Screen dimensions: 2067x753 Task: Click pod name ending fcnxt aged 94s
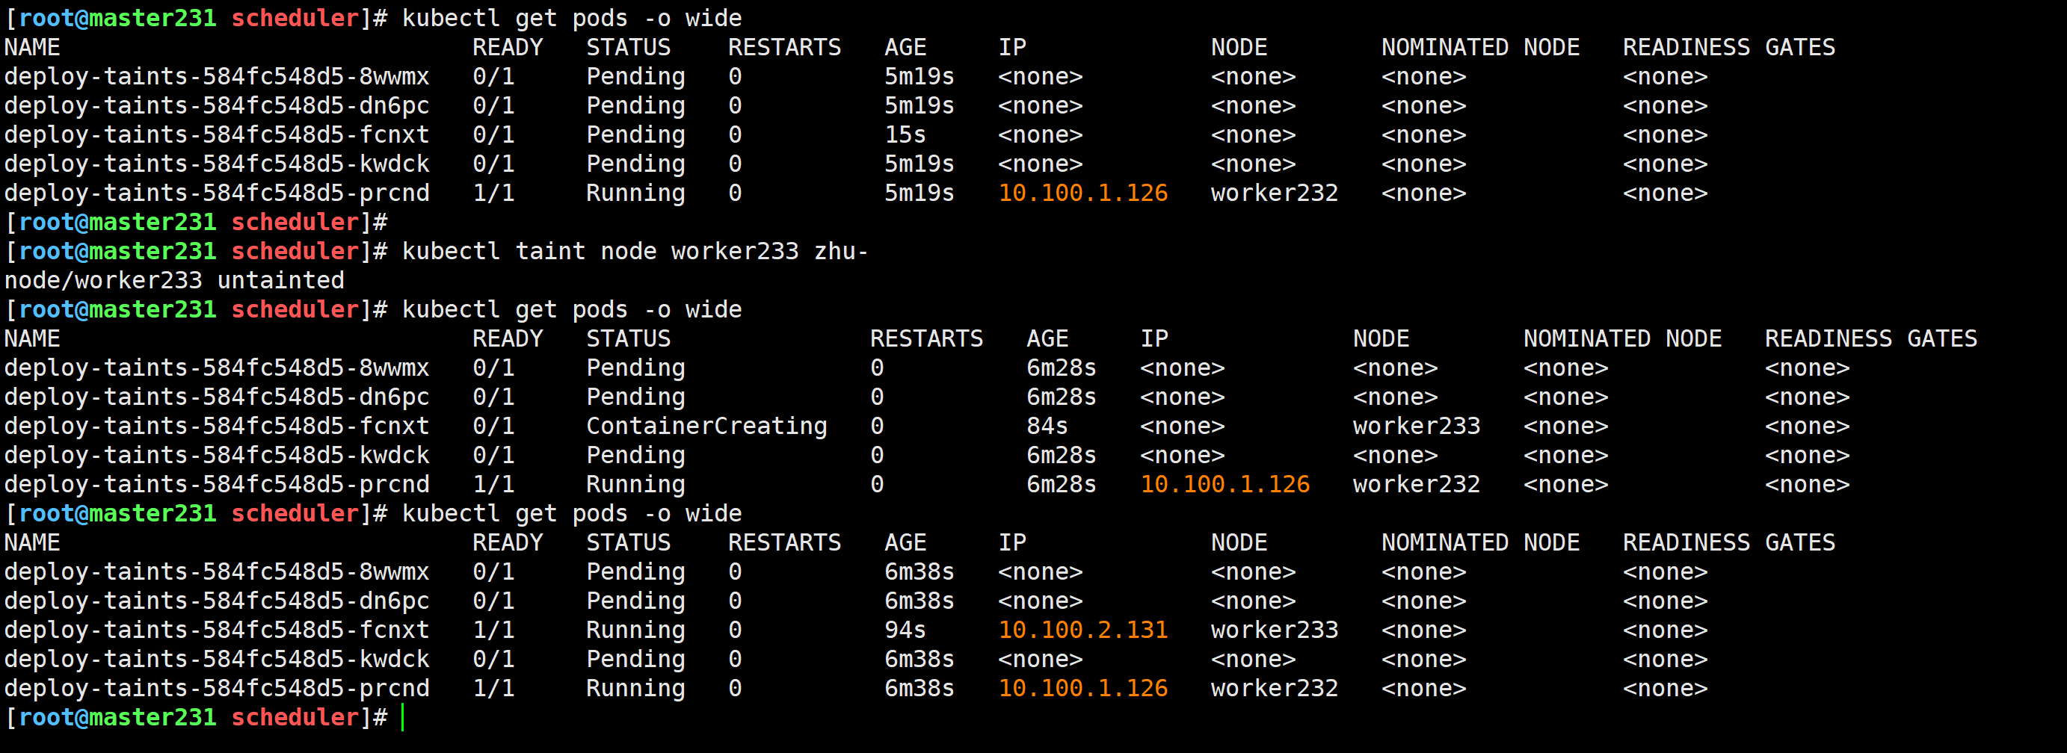(x=217, y=630)
